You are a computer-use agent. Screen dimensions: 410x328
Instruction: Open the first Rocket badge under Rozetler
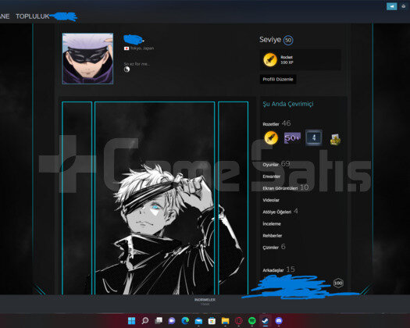pos(271,138)
